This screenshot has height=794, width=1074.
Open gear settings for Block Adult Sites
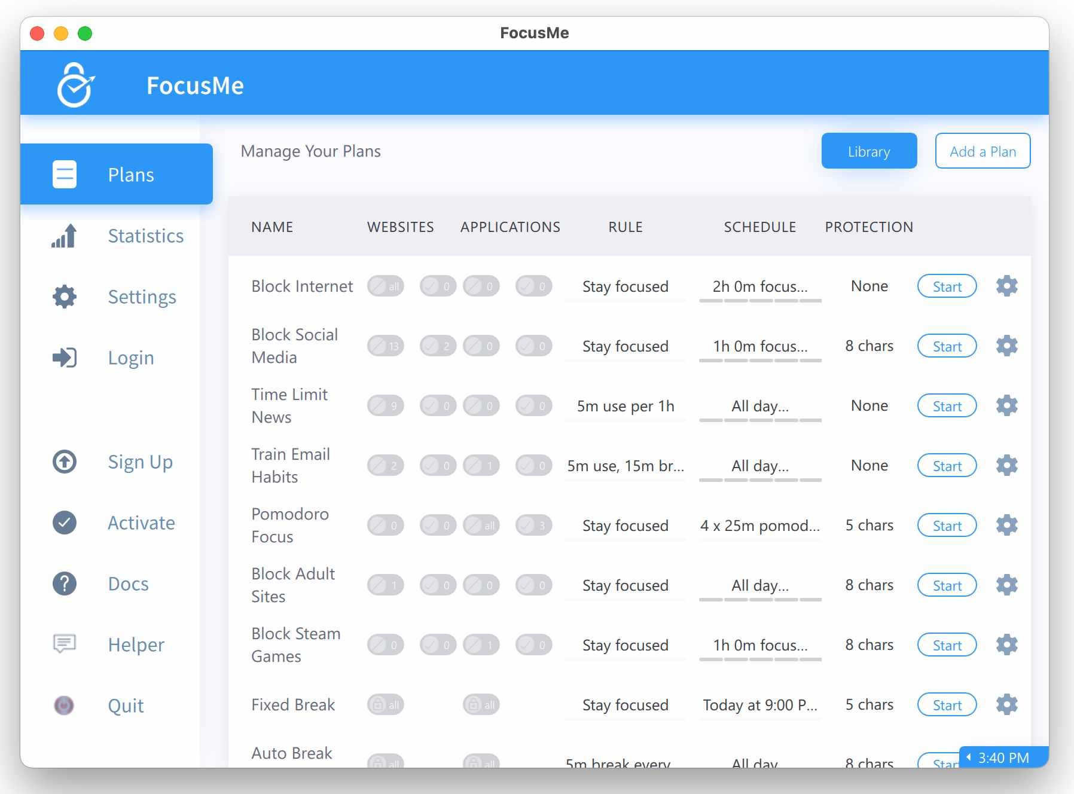point(1007,585)
